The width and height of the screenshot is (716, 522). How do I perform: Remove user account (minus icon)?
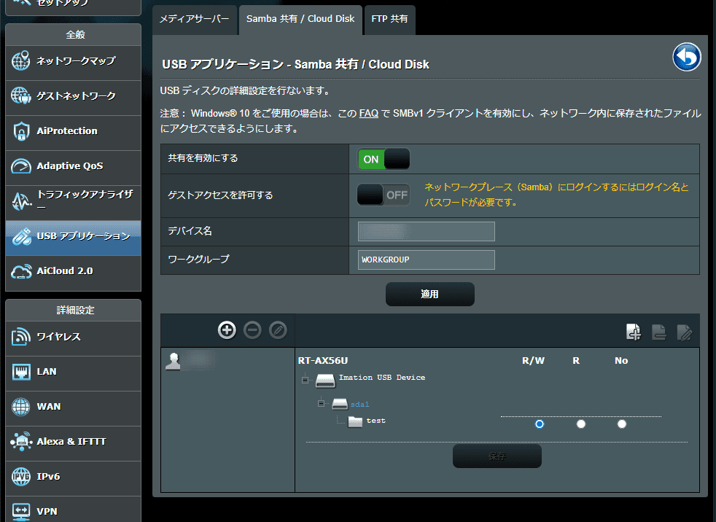coord(252,330)
